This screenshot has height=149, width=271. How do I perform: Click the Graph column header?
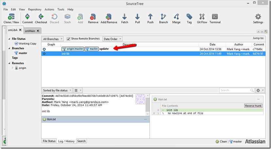pyautogui.click(x=51, y=45)
